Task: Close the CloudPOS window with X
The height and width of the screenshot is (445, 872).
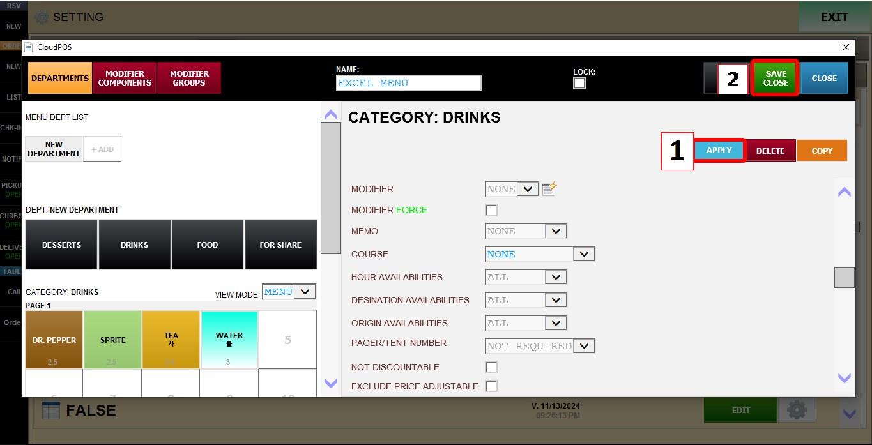Action: pyautogui.click(x=846, y=47)
